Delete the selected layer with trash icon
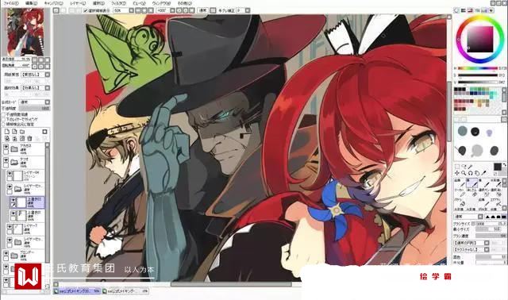 pos(29,138)
